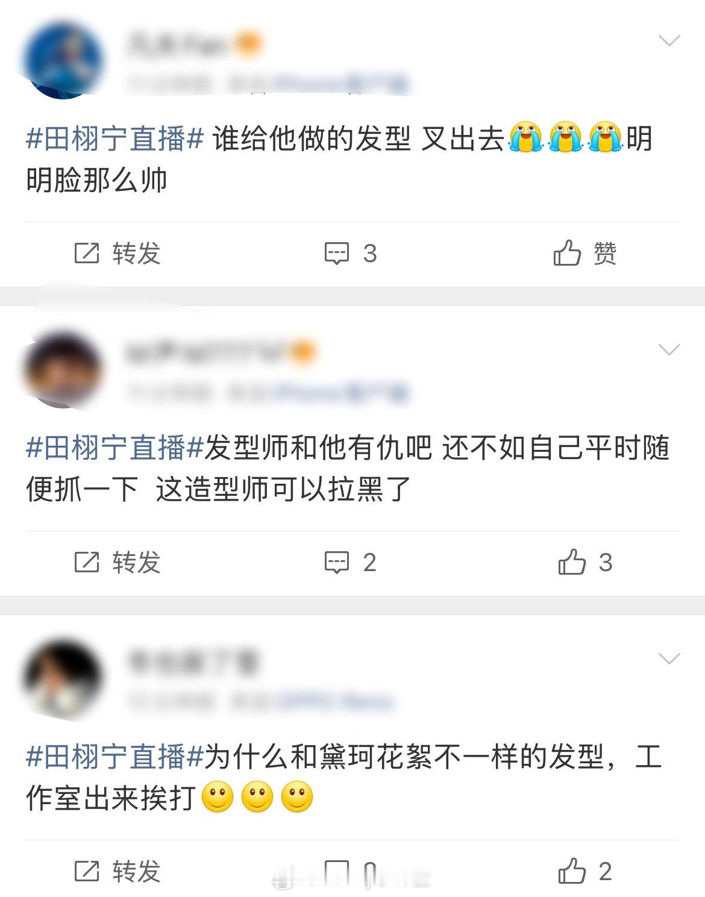Open #田栩宁直播# hashtag in first post
The width and height of the screenshot is (705, 897).
(115, 139)
